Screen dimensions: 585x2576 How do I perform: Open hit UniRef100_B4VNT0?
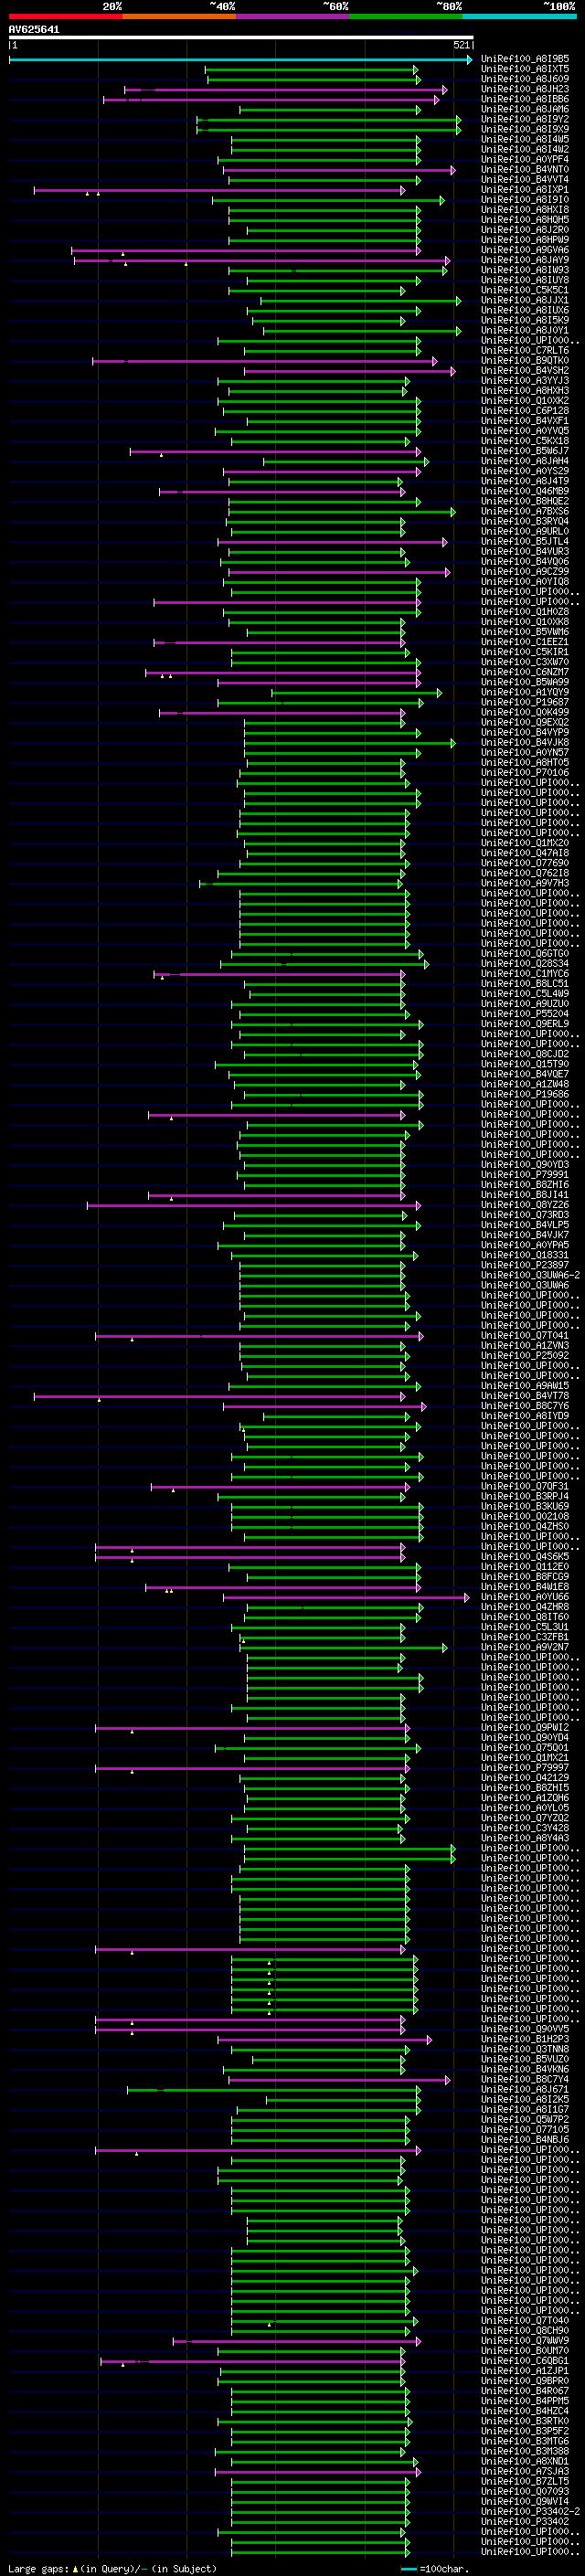coord(525,169)
